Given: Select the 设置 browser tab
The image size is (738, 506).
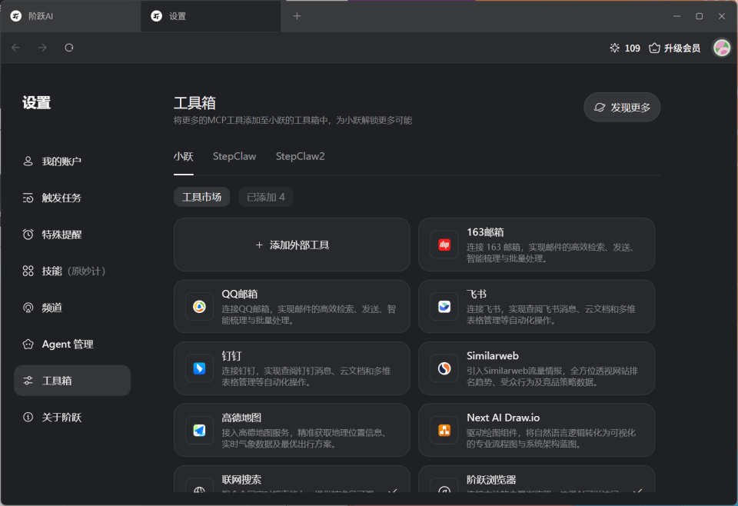Looking at the screenshot, I should tap(211, 16).
